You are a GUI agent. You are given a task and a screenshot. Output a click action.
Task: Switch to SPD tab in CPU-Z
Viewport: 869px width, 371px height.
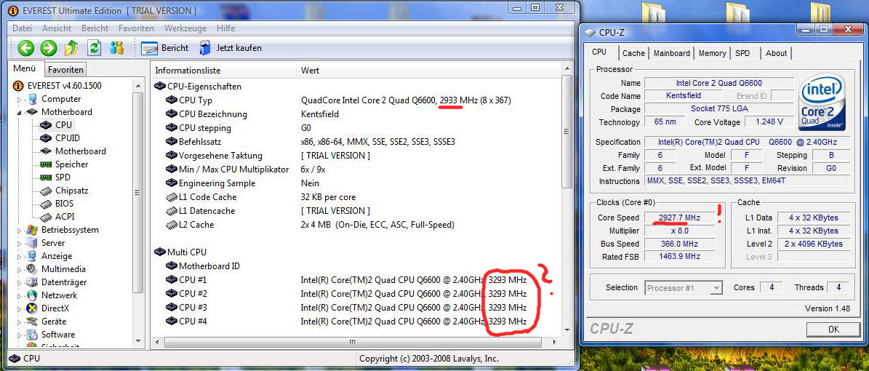click(742, 53)
